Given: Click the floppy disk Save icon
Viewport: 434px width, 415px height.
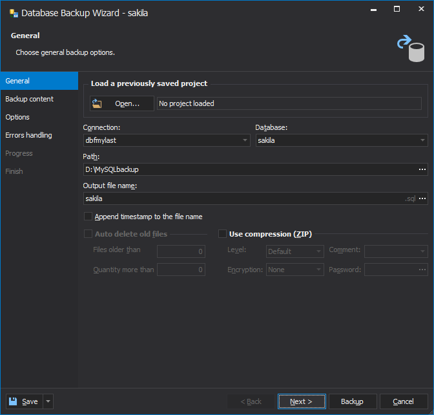Looking at the screenshot, I should [x=13, y=401].
